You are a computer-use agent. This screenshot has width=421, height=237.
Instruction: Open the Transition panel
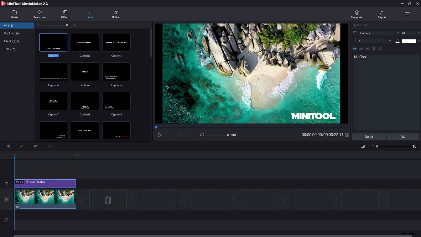[40, 14]
